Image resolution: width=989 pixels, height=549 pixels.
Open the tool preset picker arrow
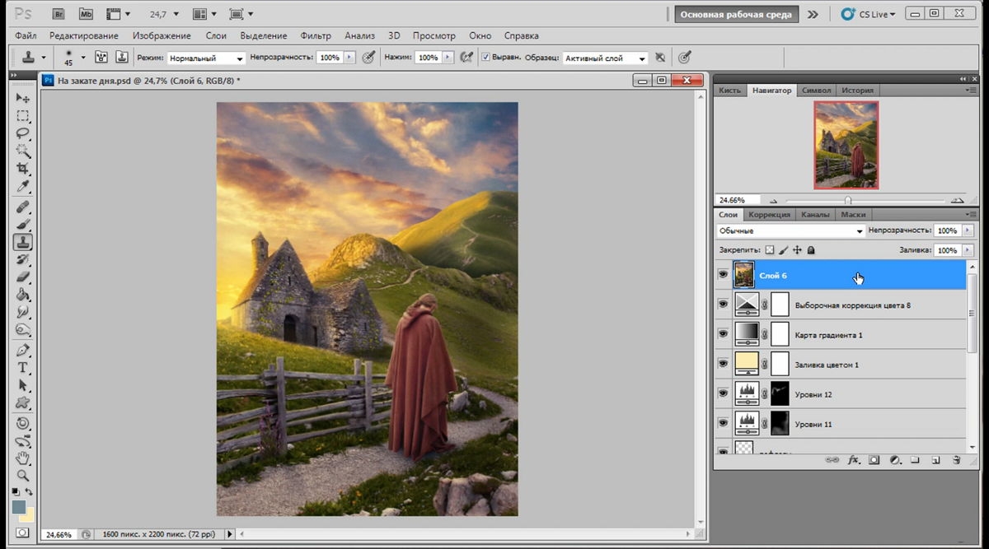point(43,58)
